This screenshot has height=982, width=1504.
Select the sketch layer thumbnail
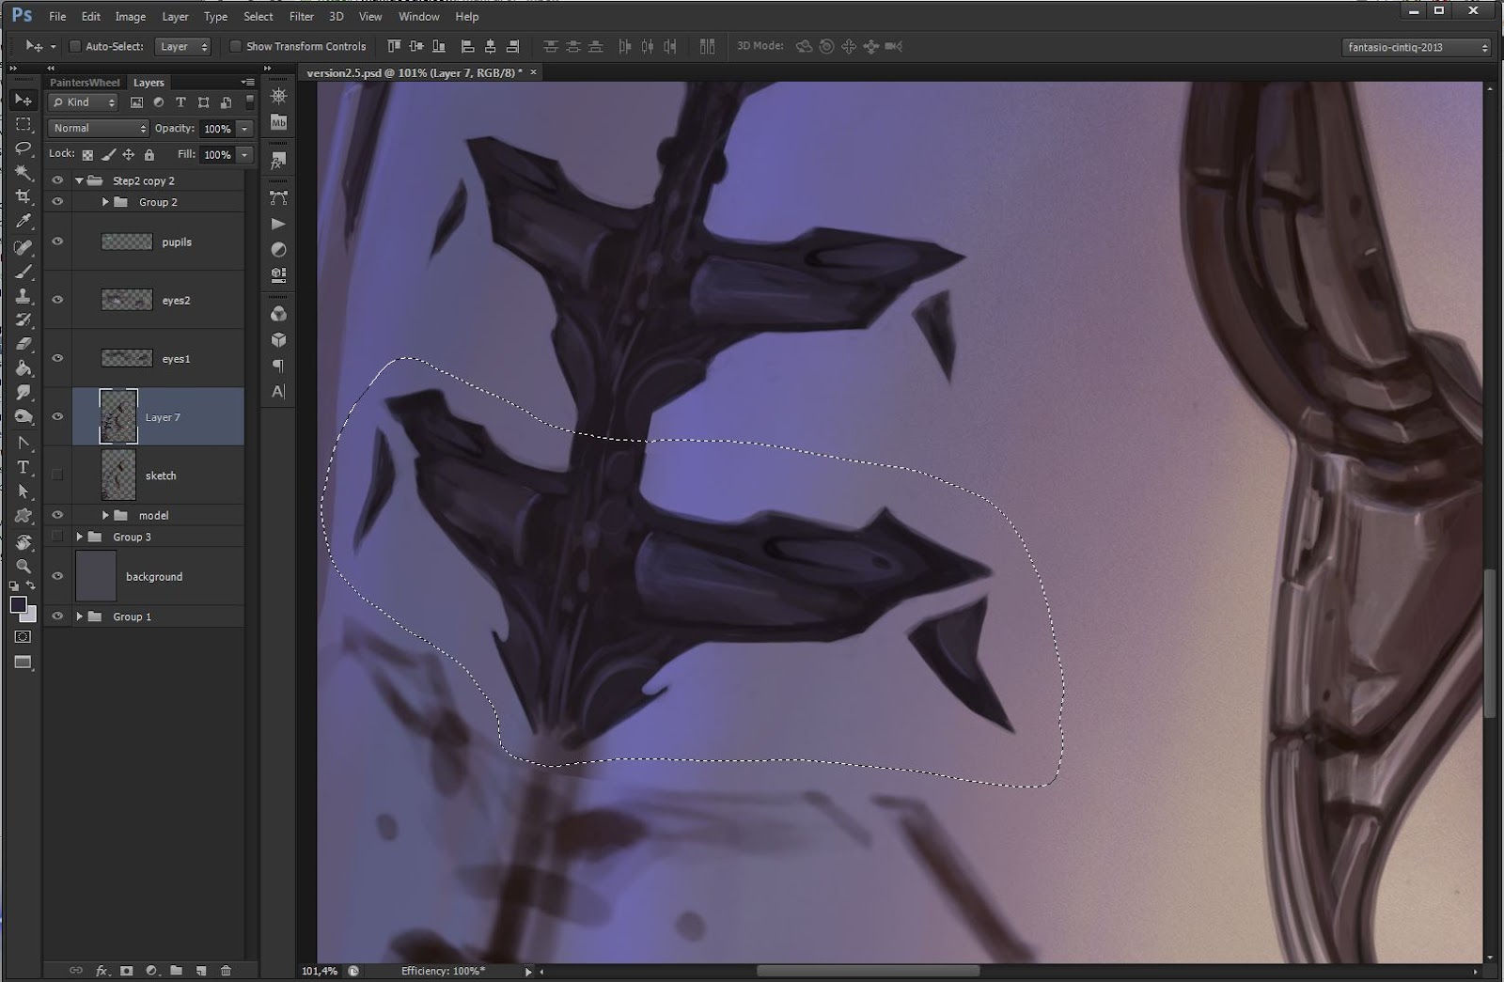click(118, 475)
